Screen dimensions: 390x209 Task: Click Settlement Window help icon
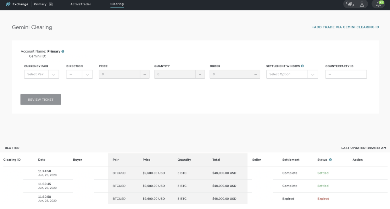click(x=302, y=66)
